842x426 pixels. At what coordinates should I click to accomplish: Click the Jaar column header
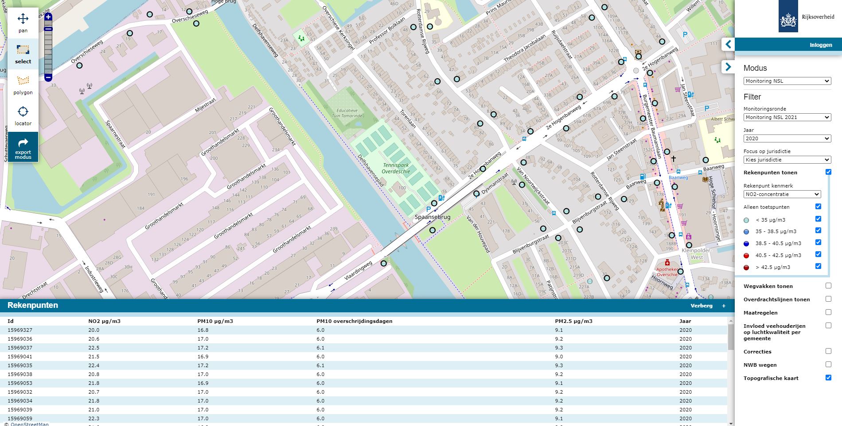click(685, 321)
